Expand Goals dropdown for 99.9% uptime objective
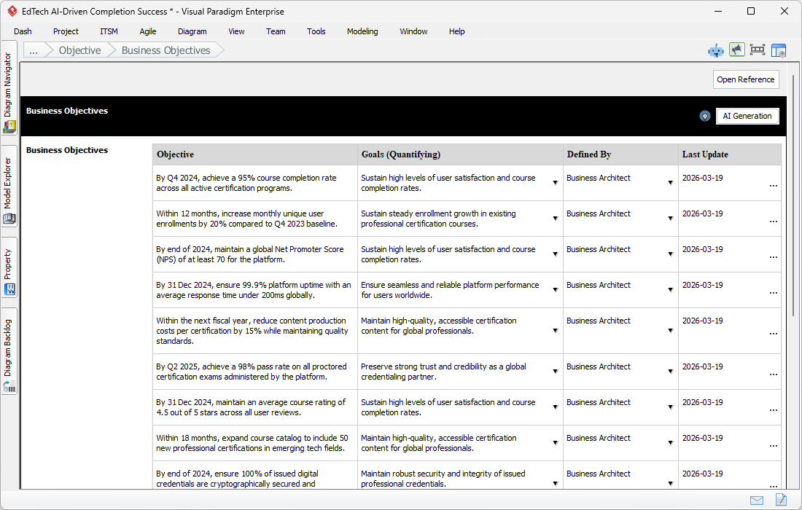802x510 pixels. [x=555, y=290]
